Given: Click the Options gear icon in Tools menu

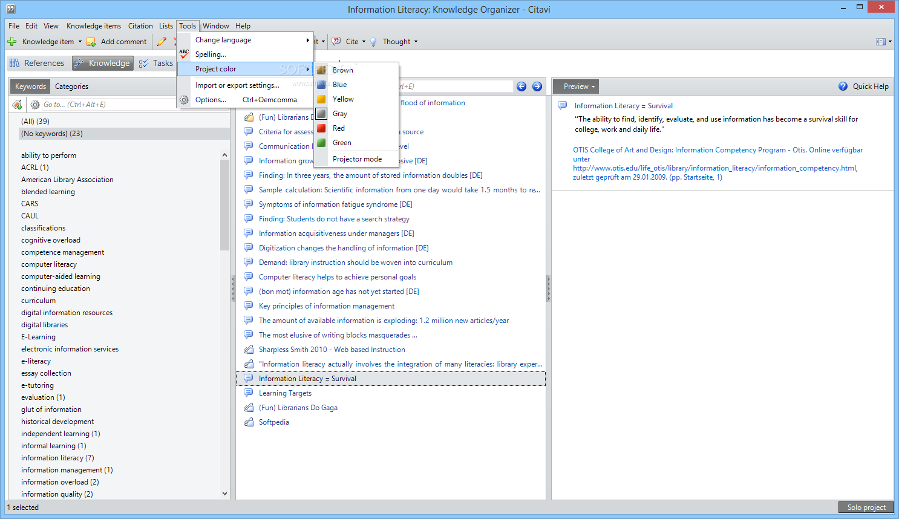Looking at the screenshot, I should 184,100.
